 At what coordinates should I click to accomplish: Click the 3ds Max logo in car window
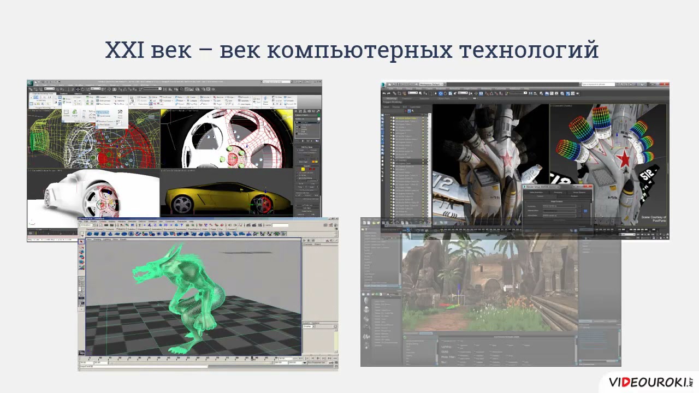coord(31,82)
